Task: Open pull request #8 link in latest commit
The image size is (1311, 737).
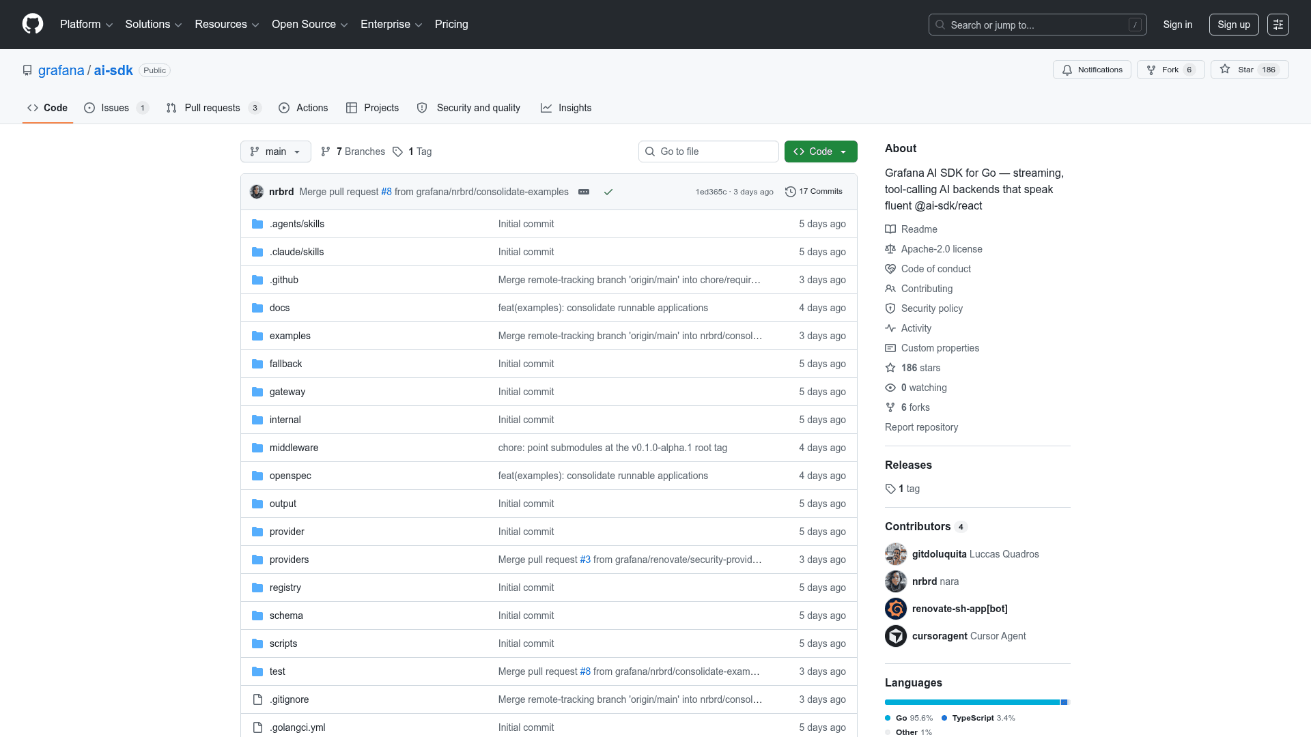Action: click(x=386, y=192)
